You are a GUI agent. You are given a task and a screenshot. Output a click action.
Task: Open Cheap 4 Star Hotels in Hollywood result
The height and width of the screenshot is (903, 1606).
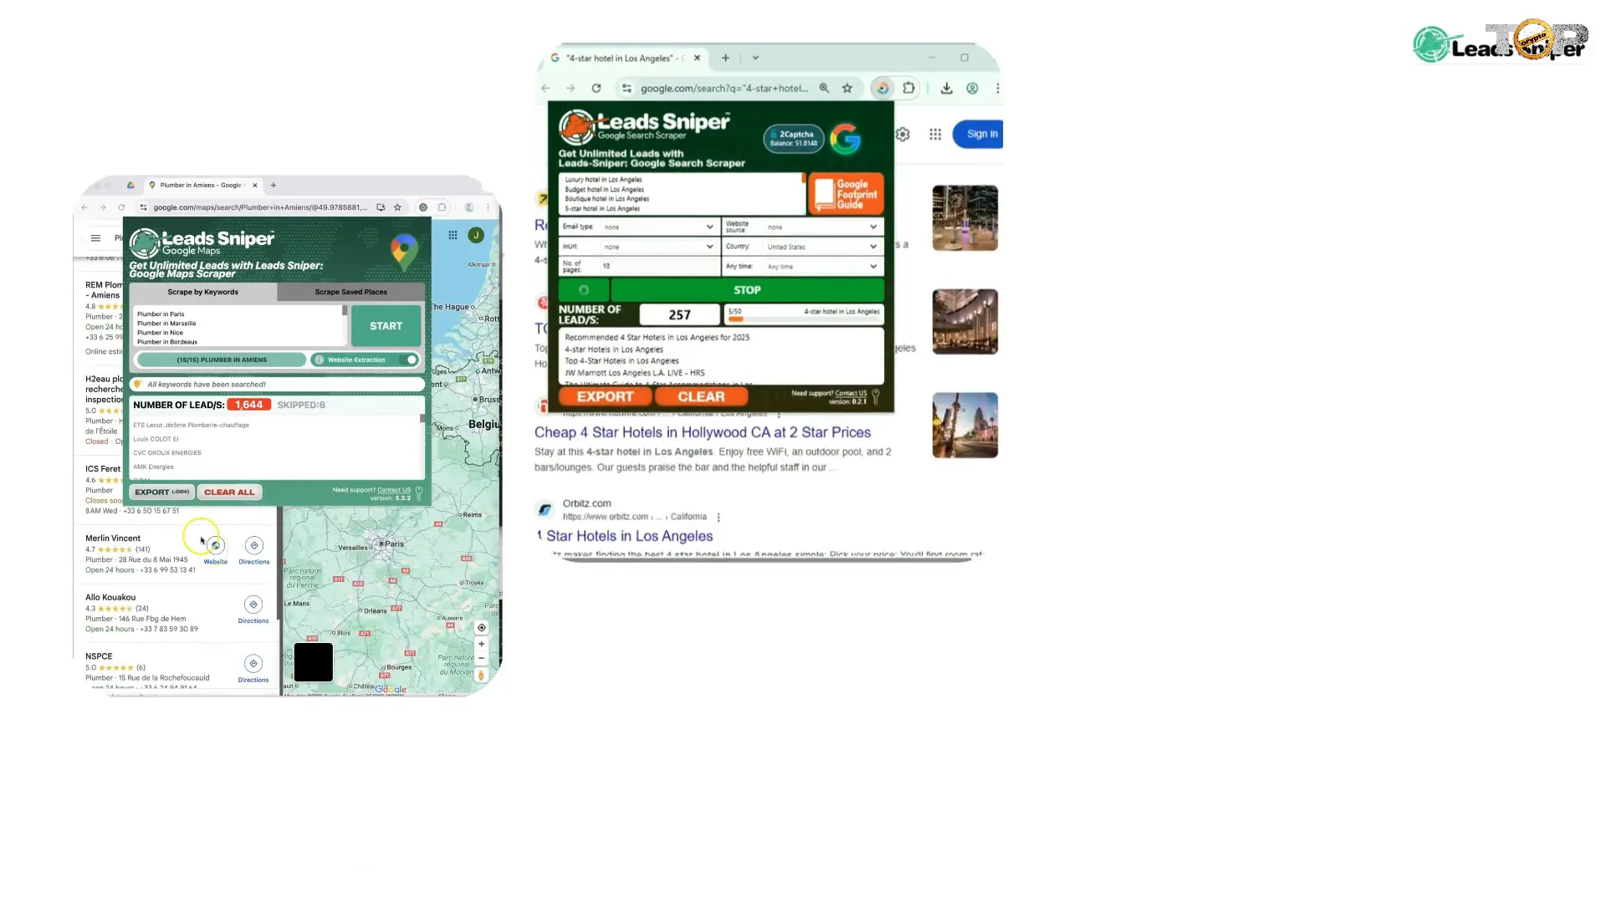coord(703,432)
